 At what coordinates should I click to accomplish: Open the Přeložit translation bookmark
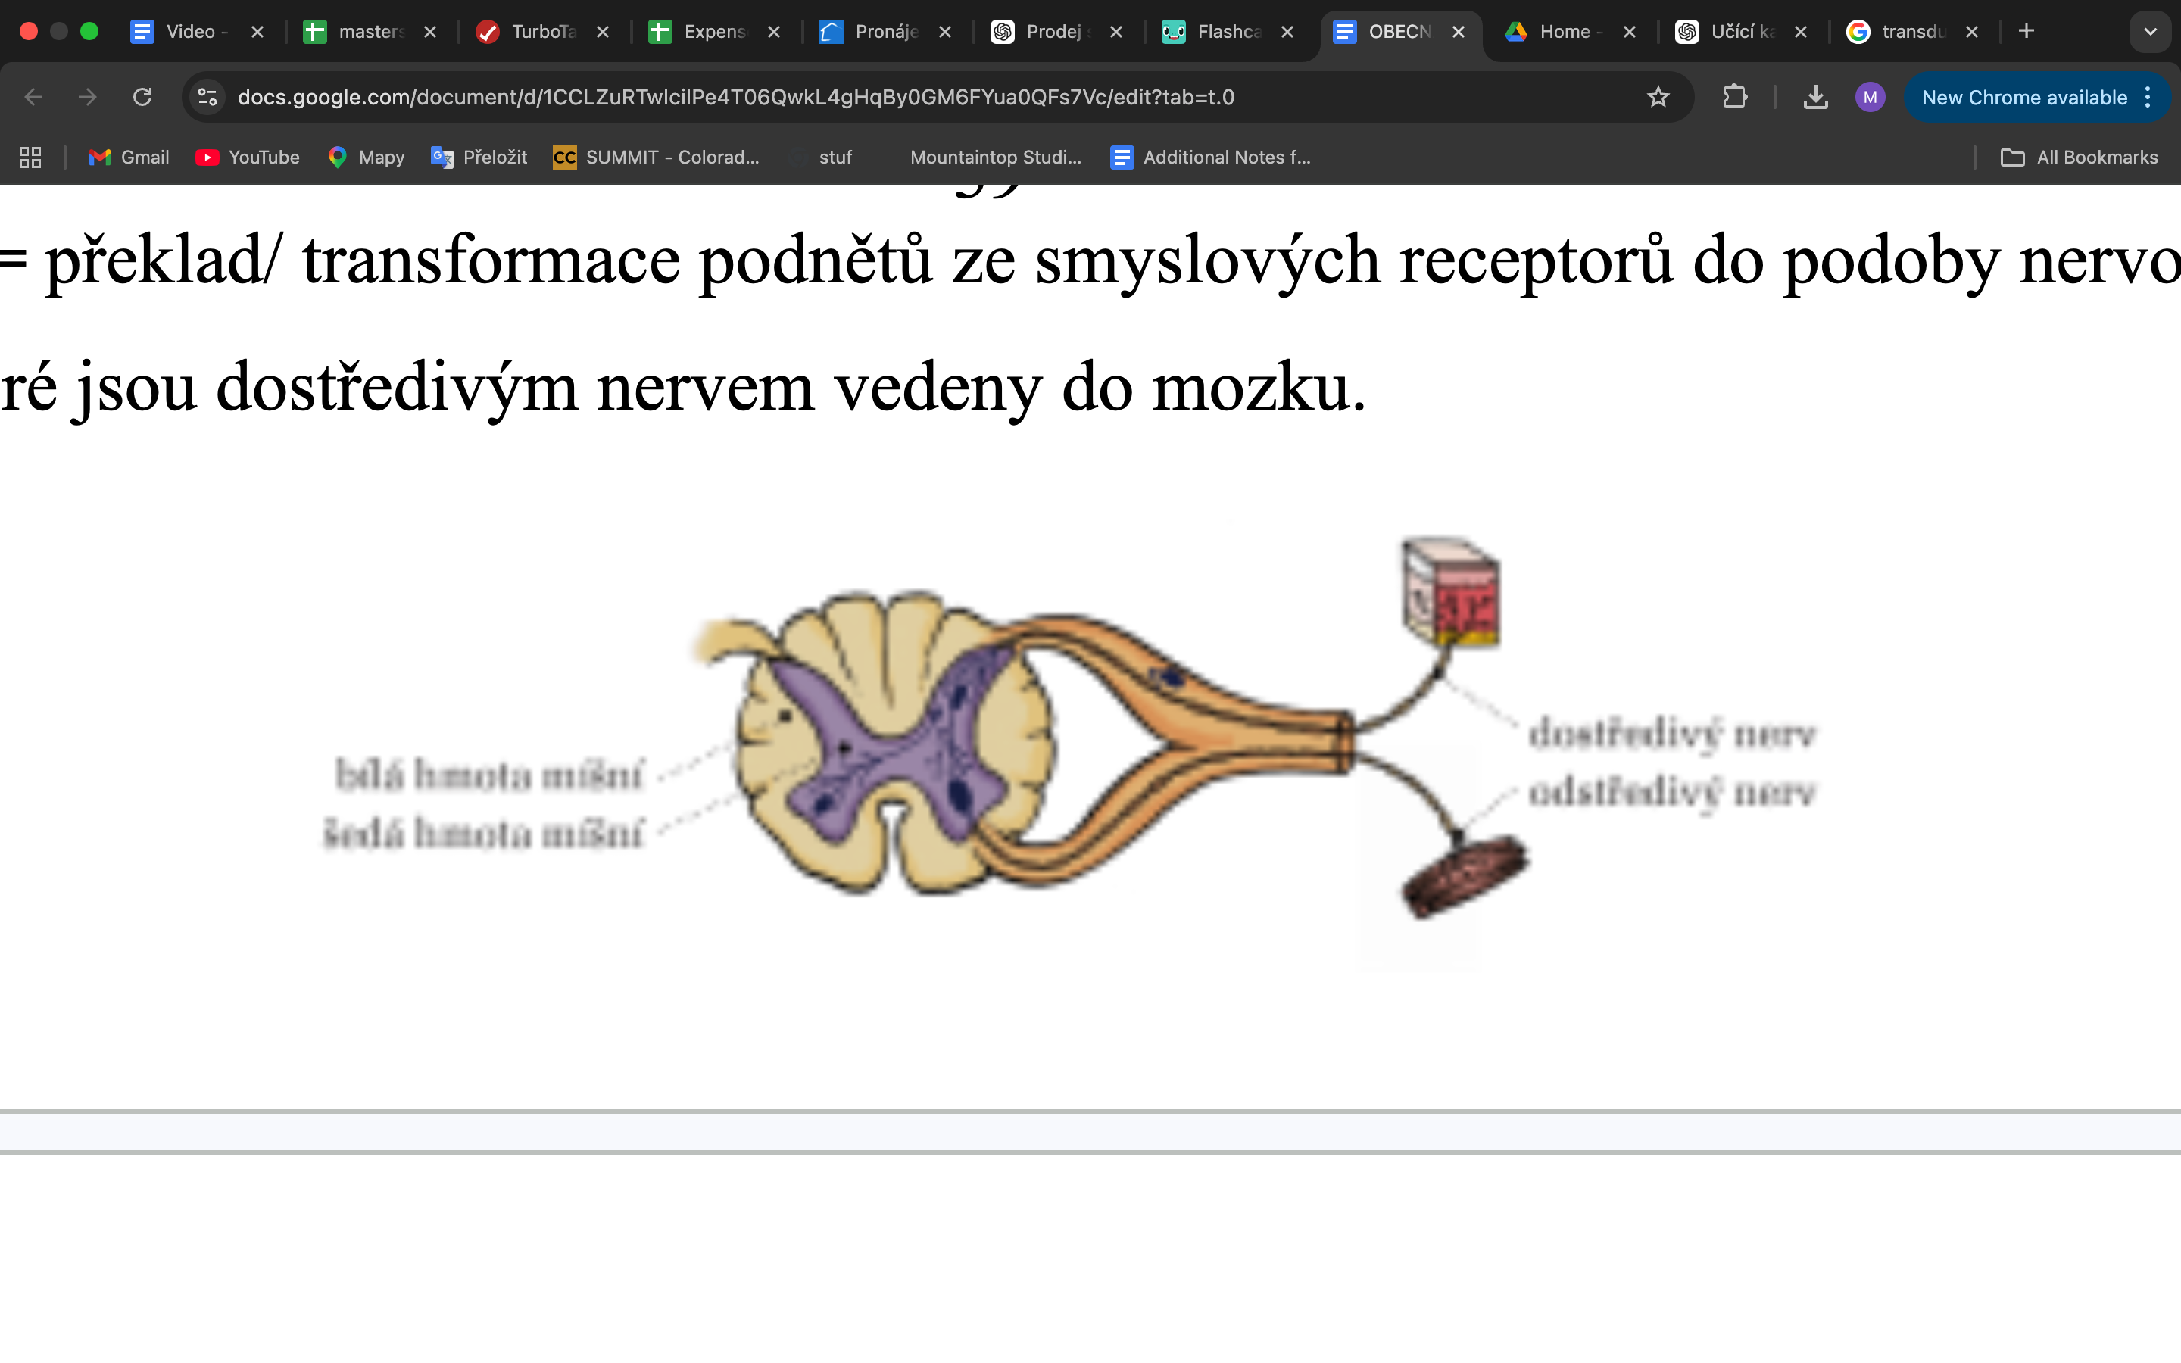pyautogui.click(x=479, y=157)
